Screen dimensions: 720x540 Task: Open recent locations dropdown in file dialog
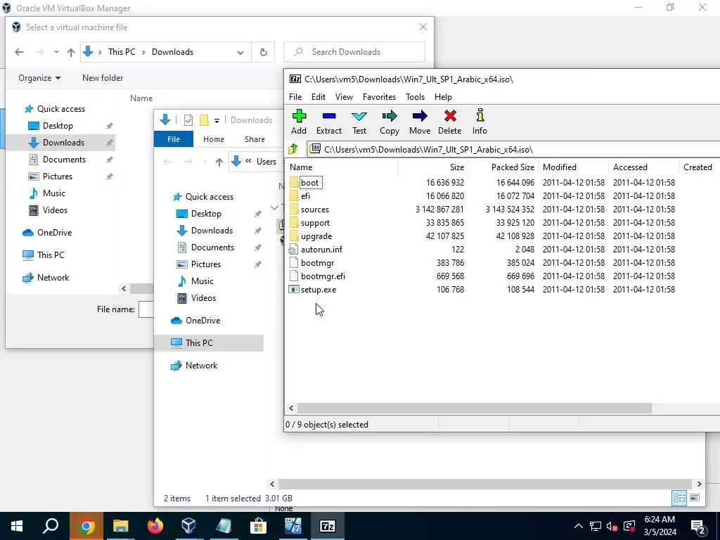point(56,52)
